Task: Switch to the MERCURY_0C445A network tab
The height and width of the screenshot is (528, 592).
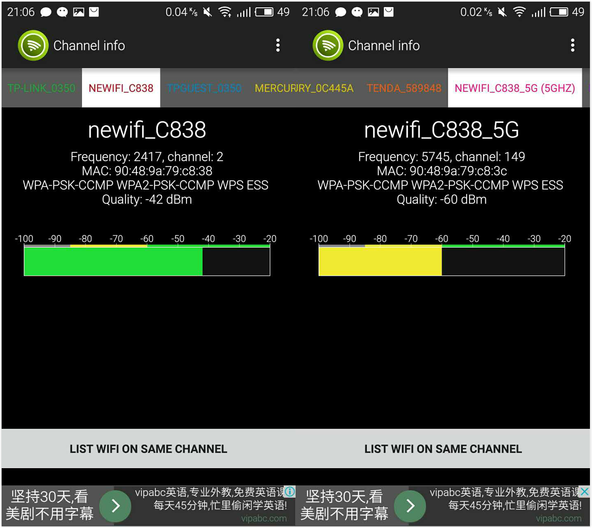Action: point(303,88)
